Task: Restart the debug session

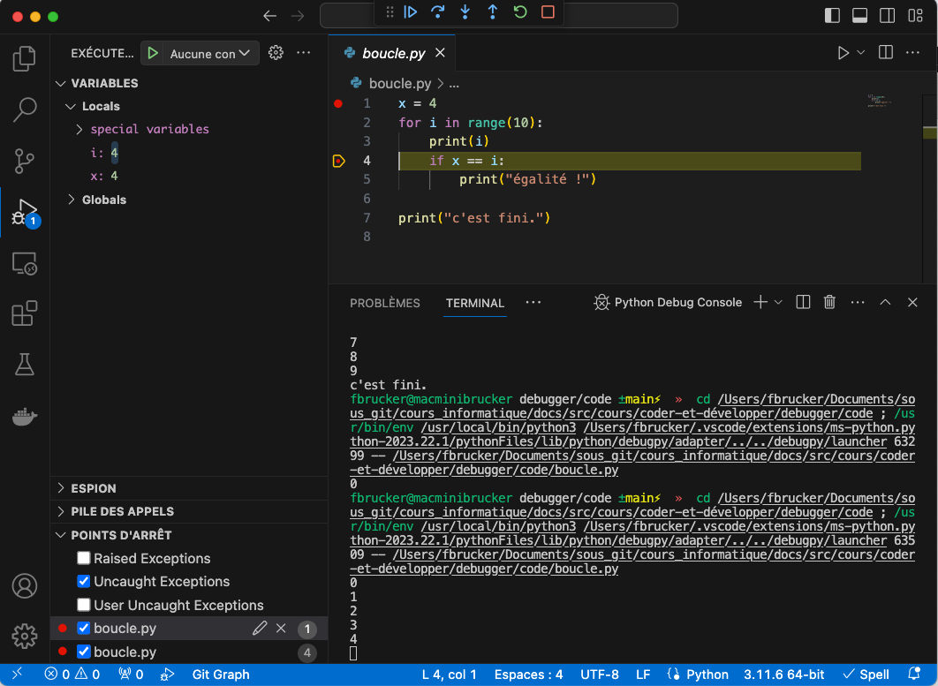Action: click(x=520, y=12)
